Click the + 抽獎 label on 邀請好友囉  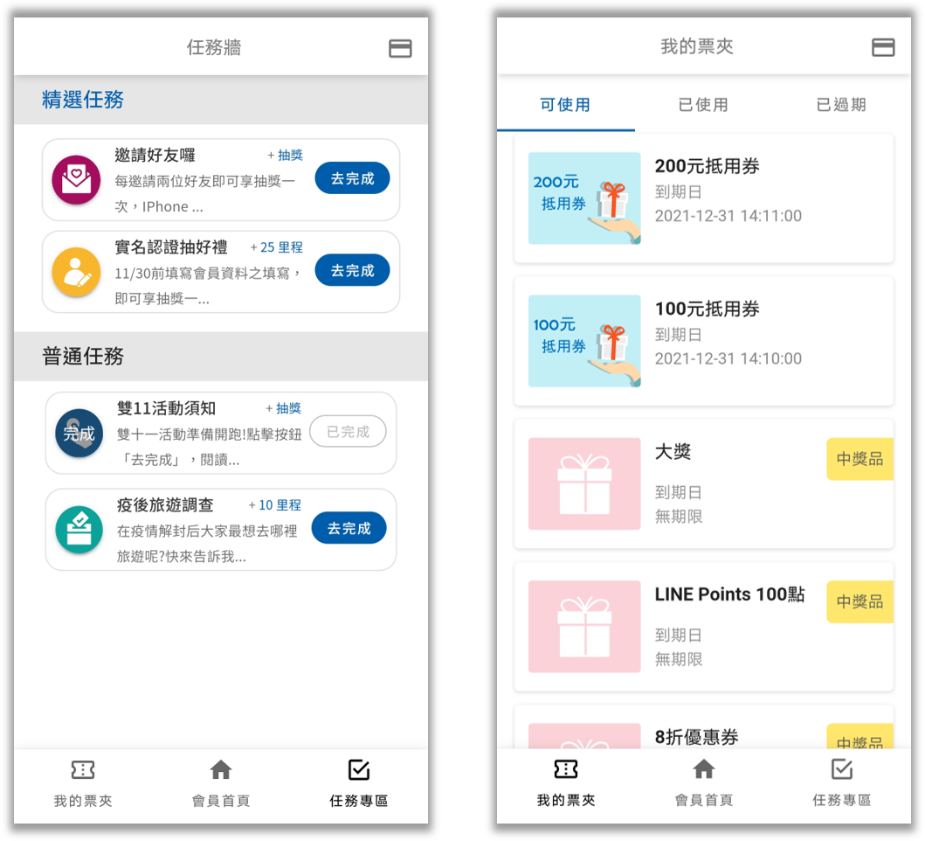[x=285, y=155]
